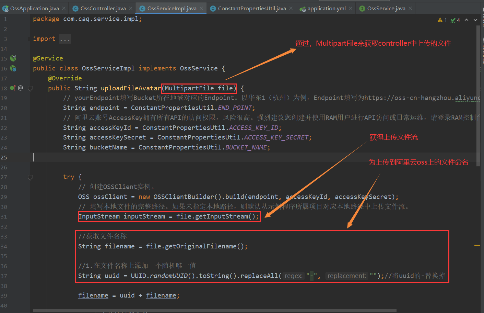The height and width of the screenshot is (313, 484).
Task: Click the implements-method gutter icon line 18
Action: click(13, 88)
